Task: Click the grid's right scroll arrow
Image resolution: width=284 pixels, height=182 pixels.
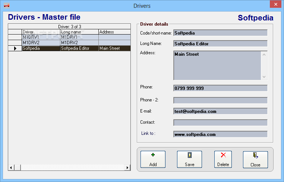Action: [127, 168]
